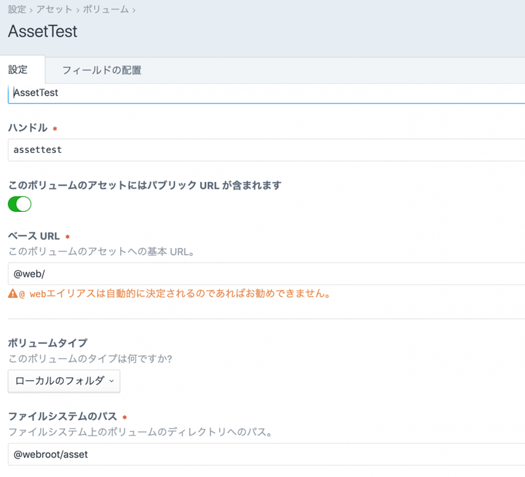Viewport: 525px width, 477px height.
Task: Click the orange @web alias warning message
Action: (x=174, y=294)
